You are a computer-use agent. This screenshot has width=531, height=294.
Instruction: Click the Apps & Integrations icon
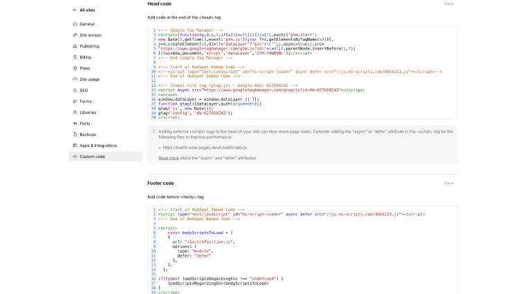75,146
